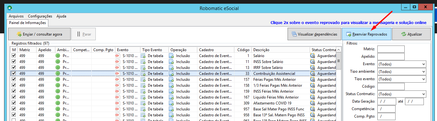Click the Comp. Pgto filter field

coord(386,116)
